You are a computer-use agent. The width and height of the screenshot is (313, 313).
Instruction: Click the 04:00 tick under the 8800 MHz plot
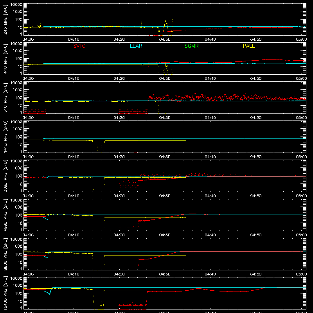pos(28,274)
